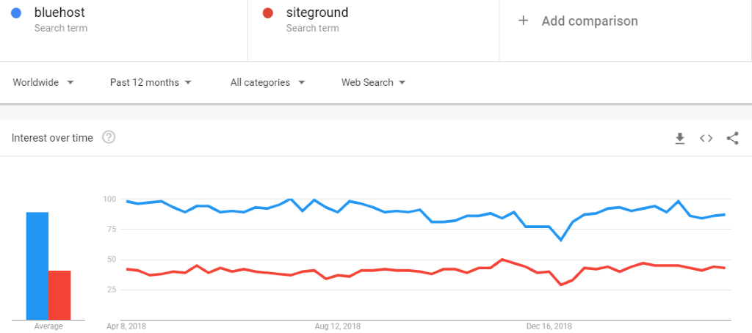Open the help icon beside Interest over time
This screenshot has height=333, width=752.
point(109,138)
